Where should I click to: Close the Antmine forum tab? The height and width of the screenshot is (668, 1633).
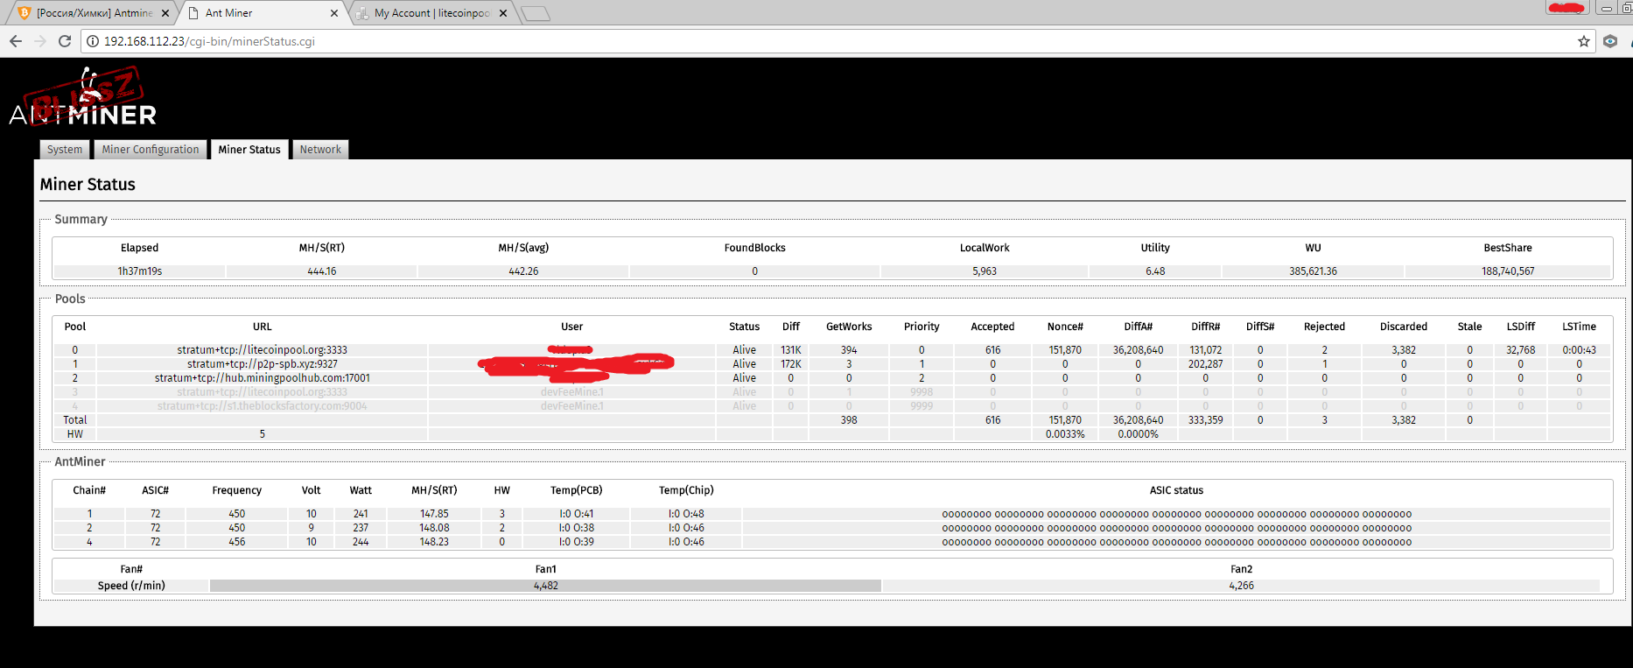click(x=165, y=13)
